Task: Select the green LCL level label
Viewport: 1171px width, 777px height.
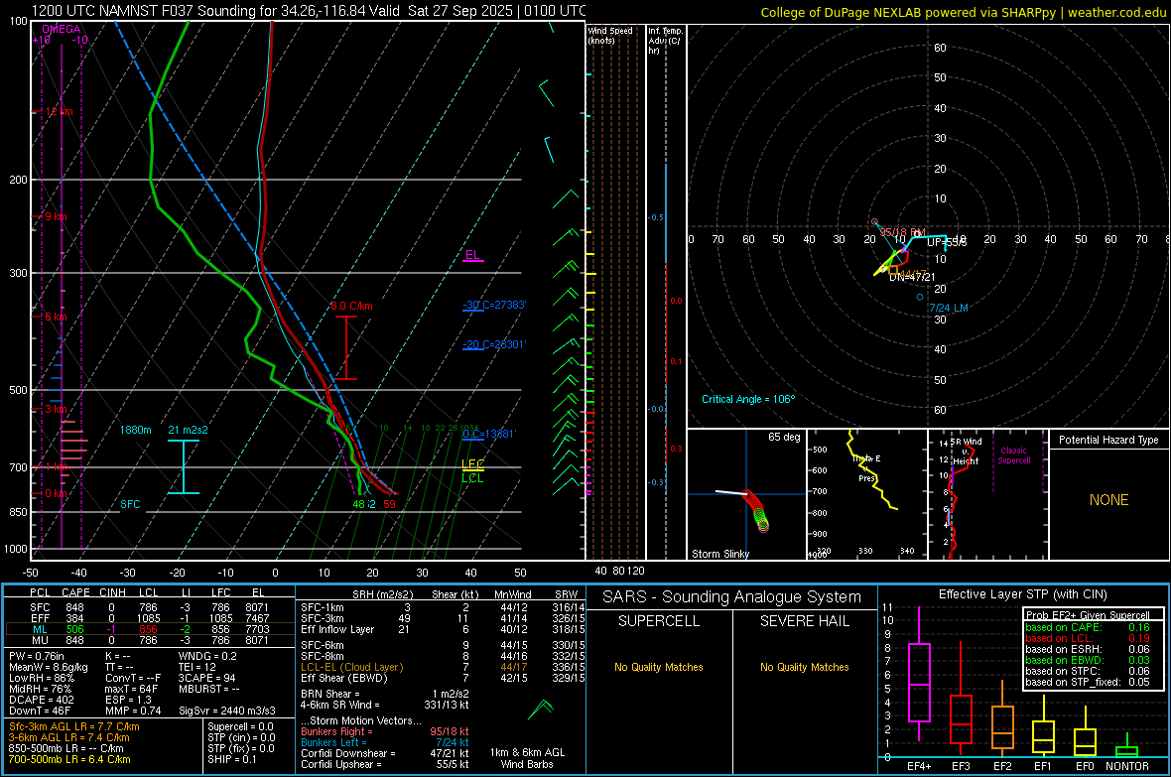Action: [472, 478]
